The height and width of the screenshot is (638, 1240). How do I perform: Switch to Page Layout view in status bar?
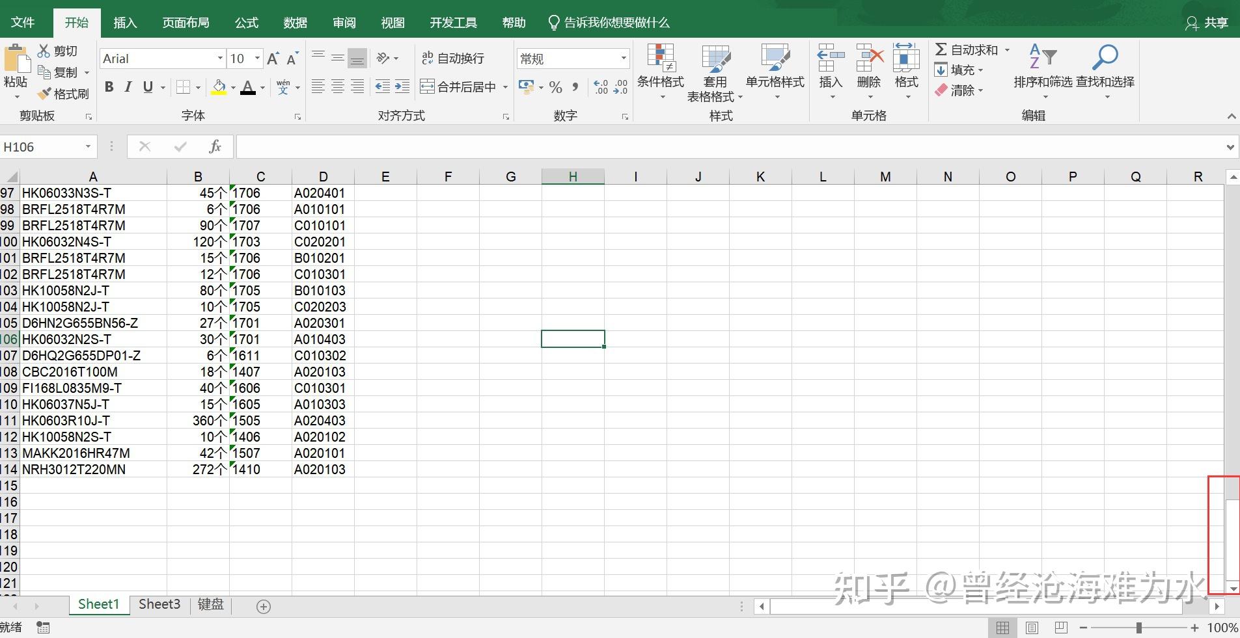[1032, 628]
